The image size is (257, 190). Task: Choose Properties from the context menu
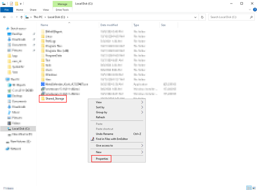[x=102, y=159]
